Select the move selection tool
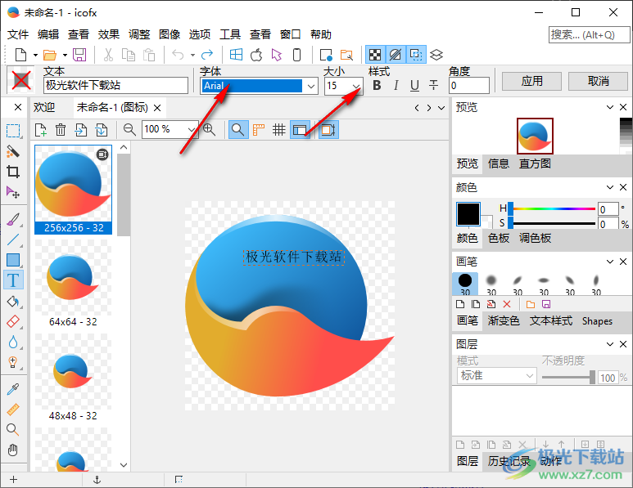 tap(13, 193)
